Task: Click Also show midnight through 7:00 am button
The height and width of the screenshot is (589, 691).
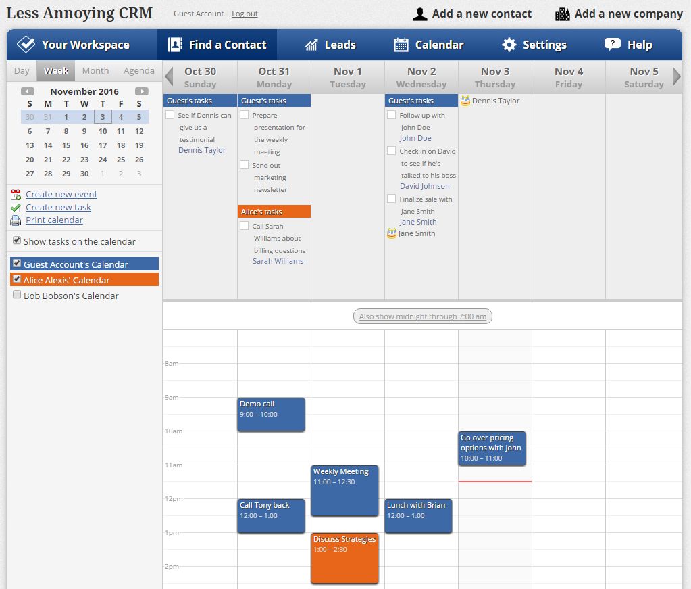Action: tap(423, 316)
